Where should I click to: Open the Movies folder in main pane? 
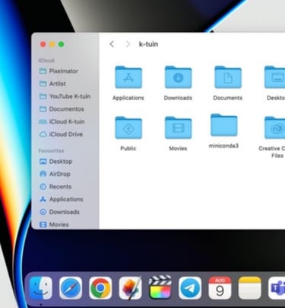(178, 127)
